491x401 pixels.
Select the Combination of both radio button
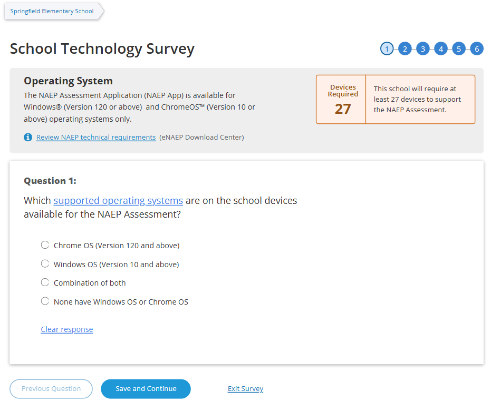coord(45,282)
